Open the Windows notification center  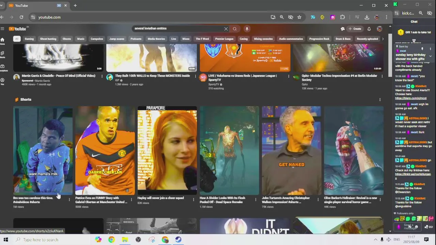(x=426, y=240)
